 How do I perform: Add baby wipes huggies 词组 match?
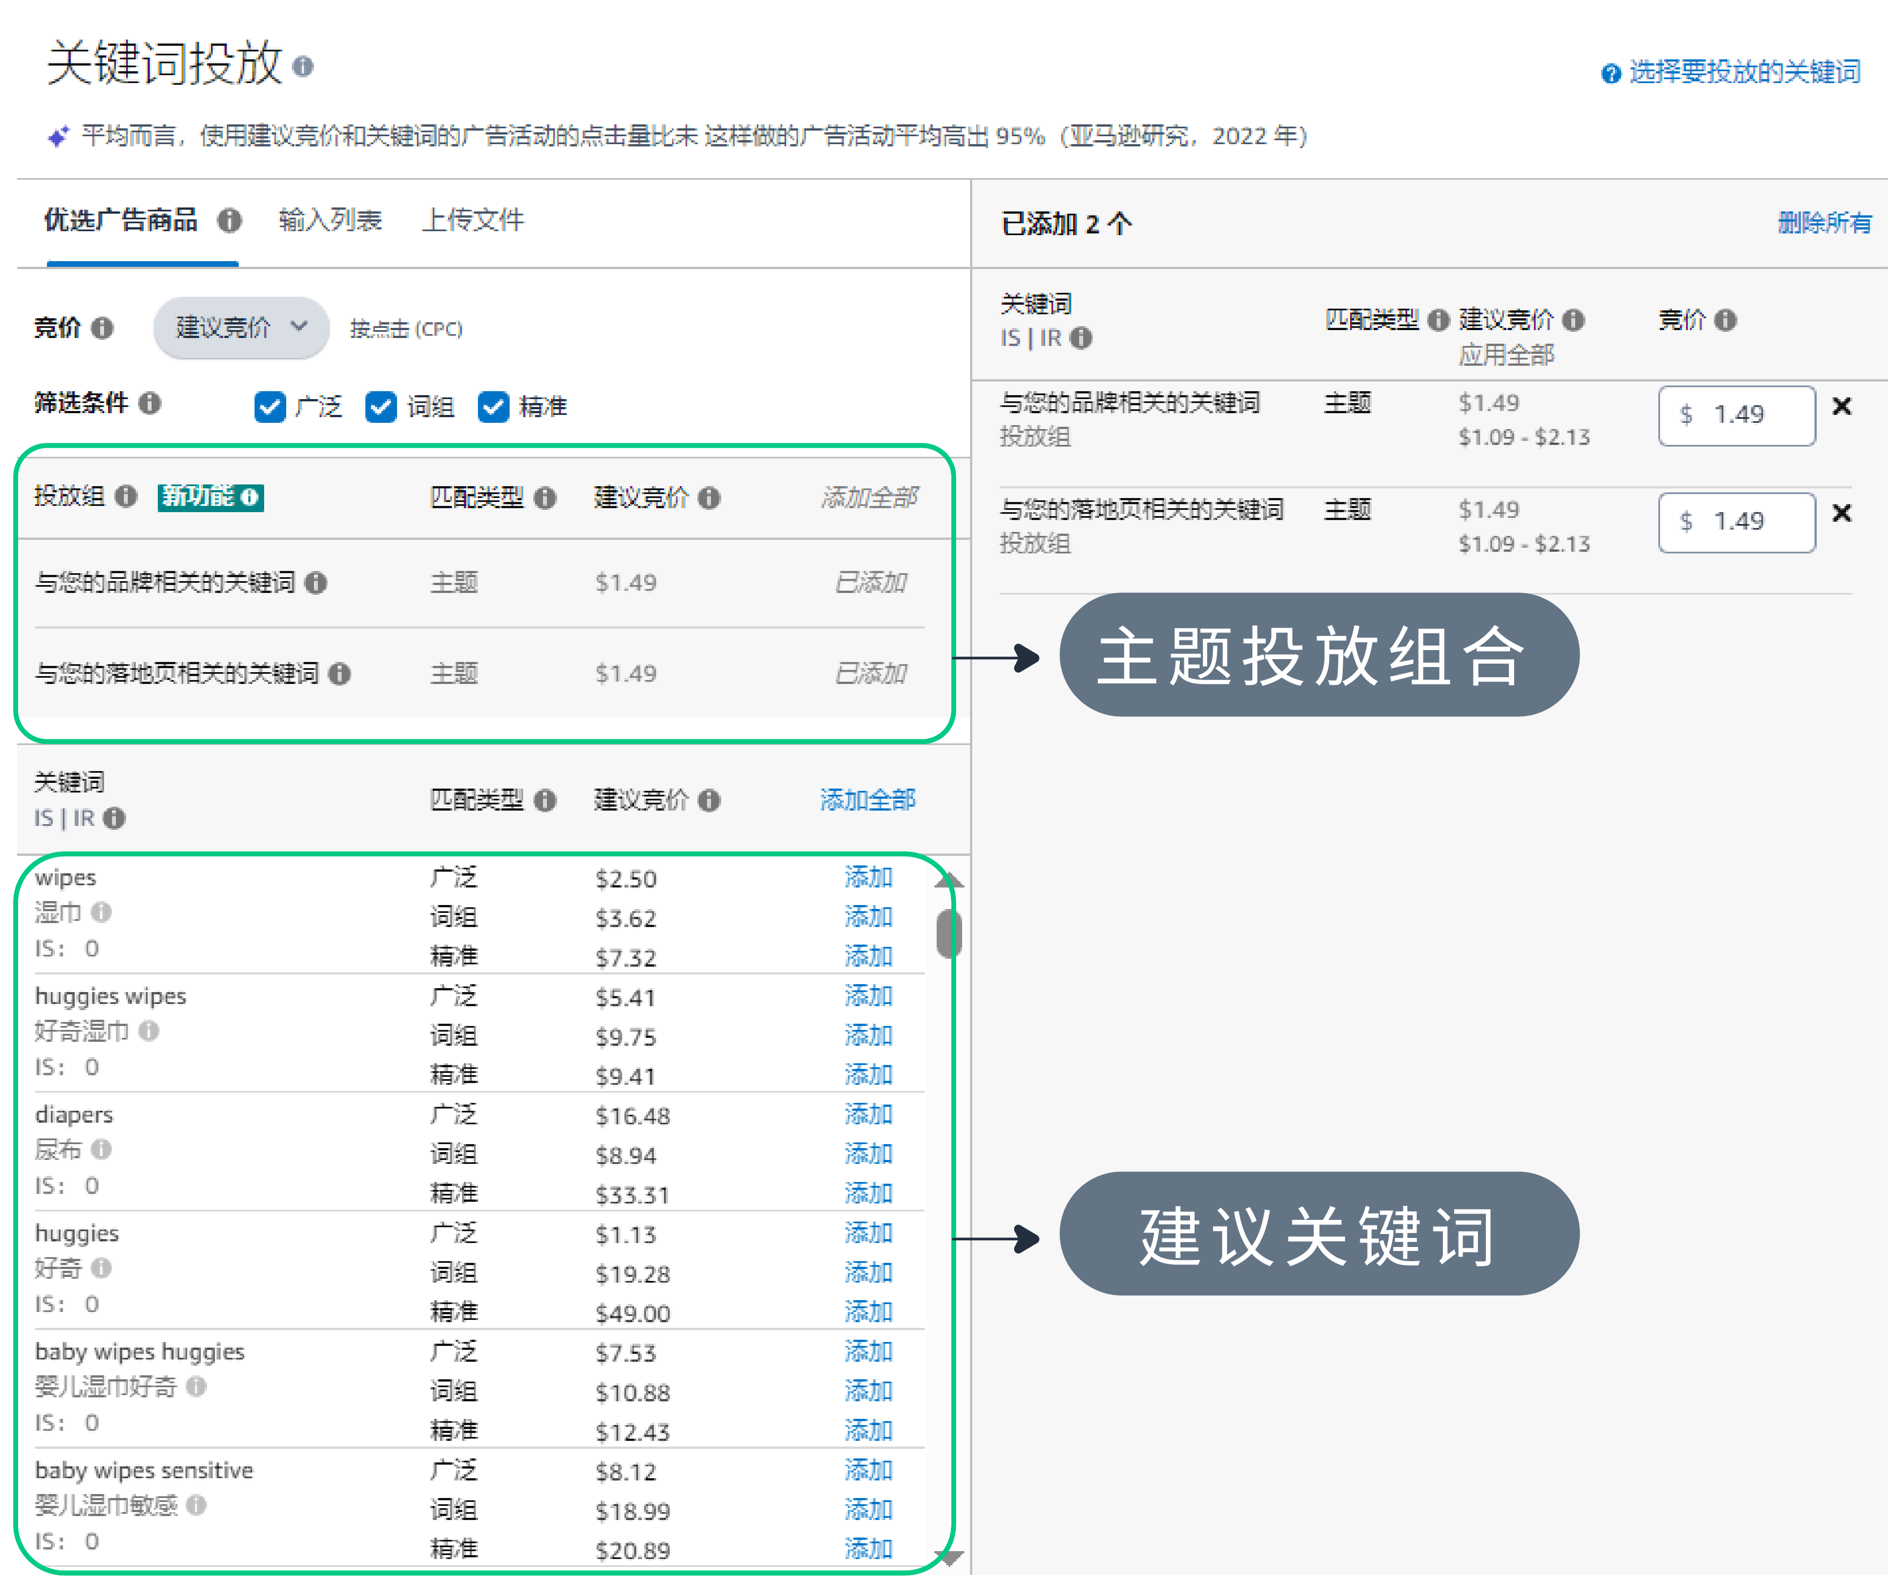[x=868, y=1391]
